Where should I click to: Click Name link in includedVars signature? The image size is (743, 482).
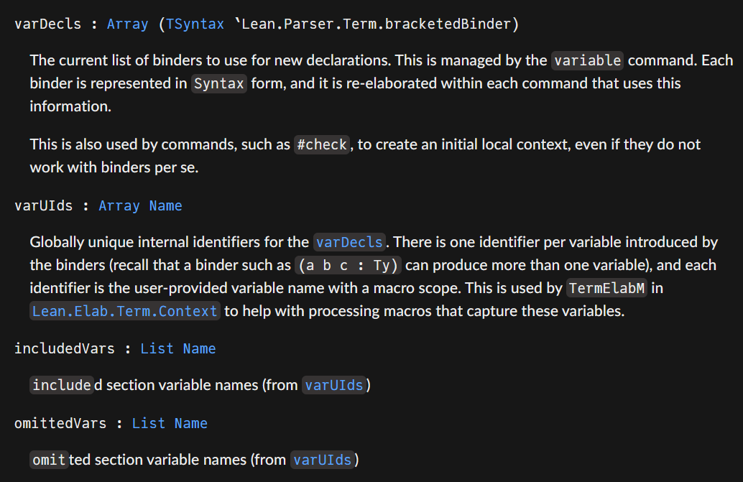pos(199,348)
